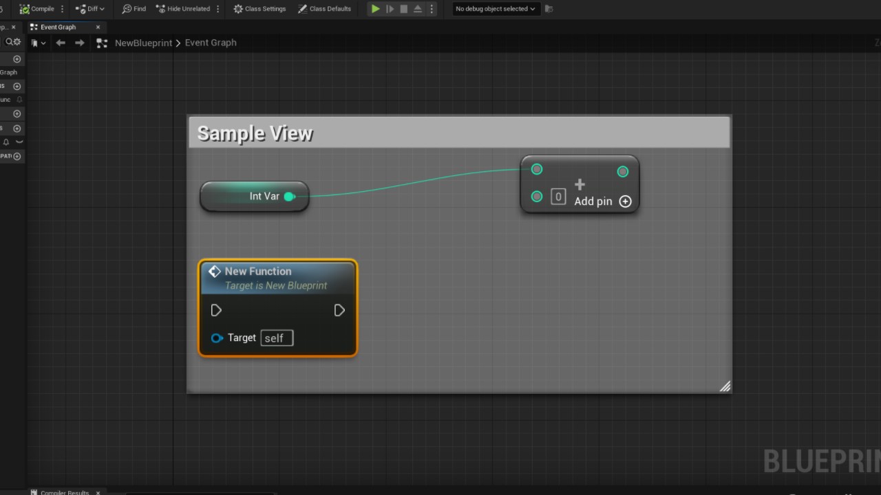Click the Target object pin
This screenshot has width=881, height=495.
click(217, 338)
